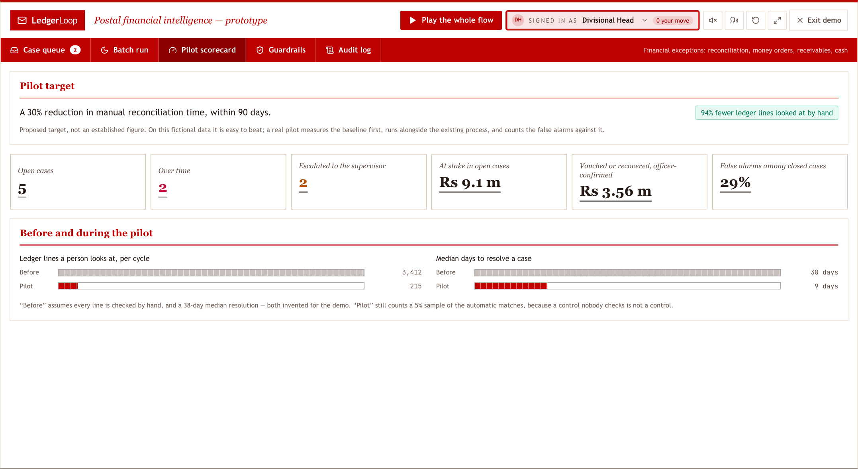Click the Case queue count badge 2

[75, 50]
